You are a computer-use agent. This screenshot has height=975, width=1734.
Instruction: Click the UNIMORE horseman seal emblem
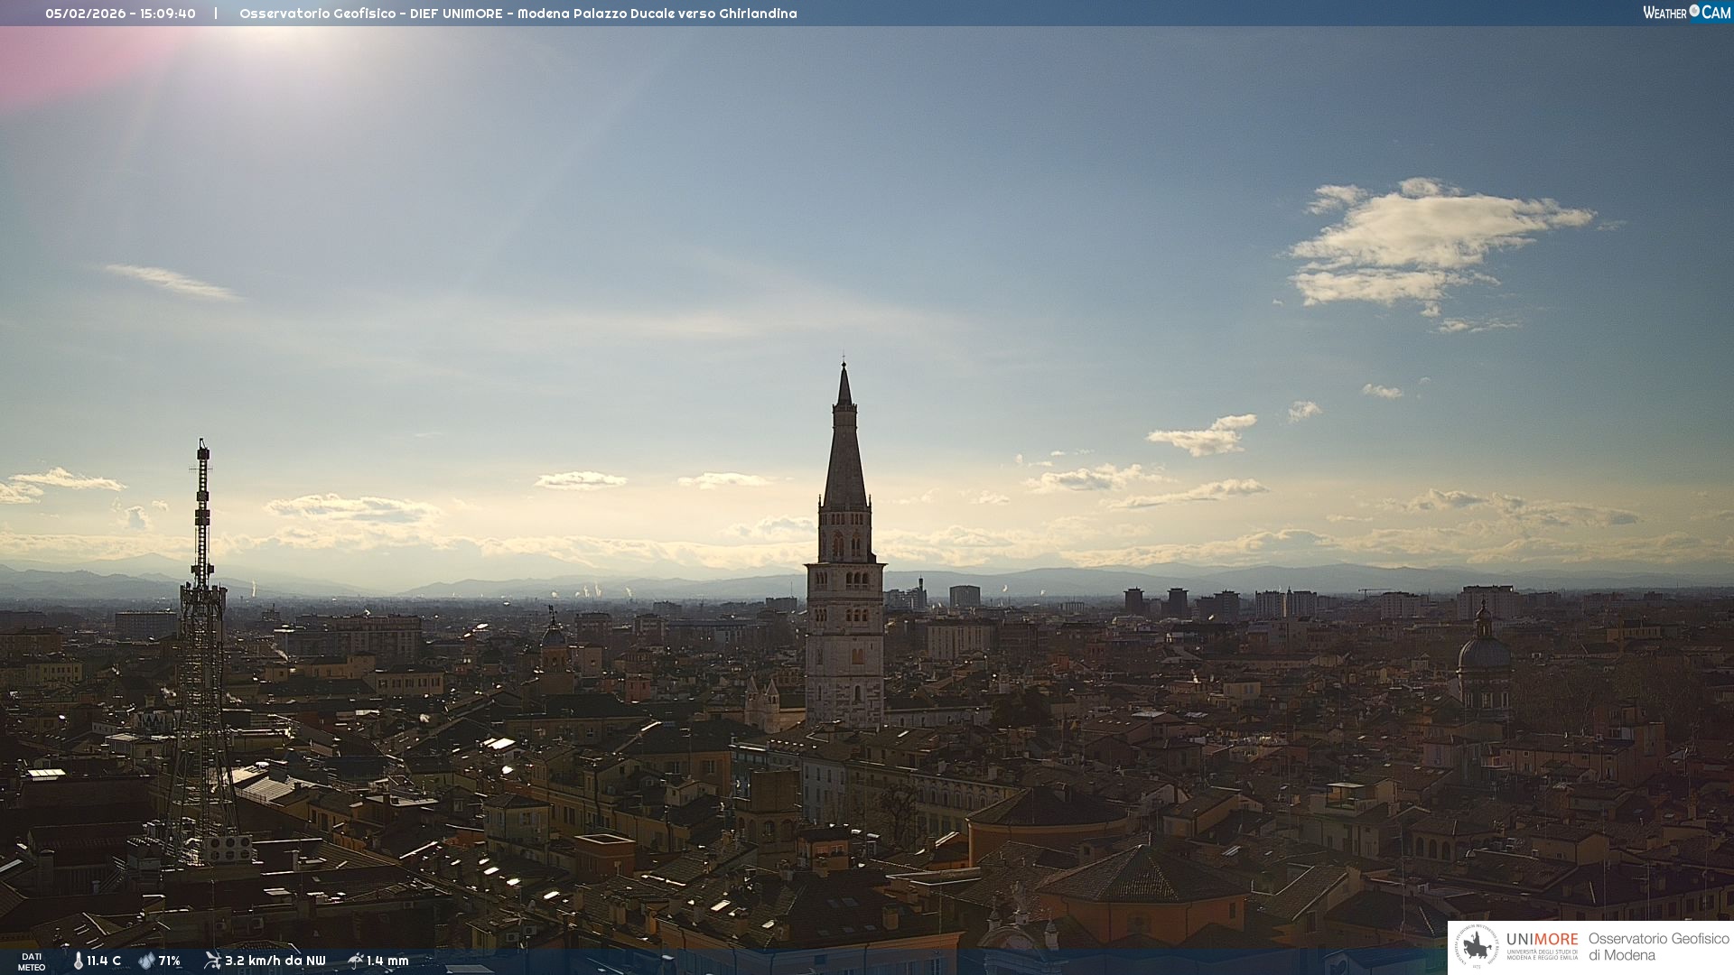[x=1478, y=946]
